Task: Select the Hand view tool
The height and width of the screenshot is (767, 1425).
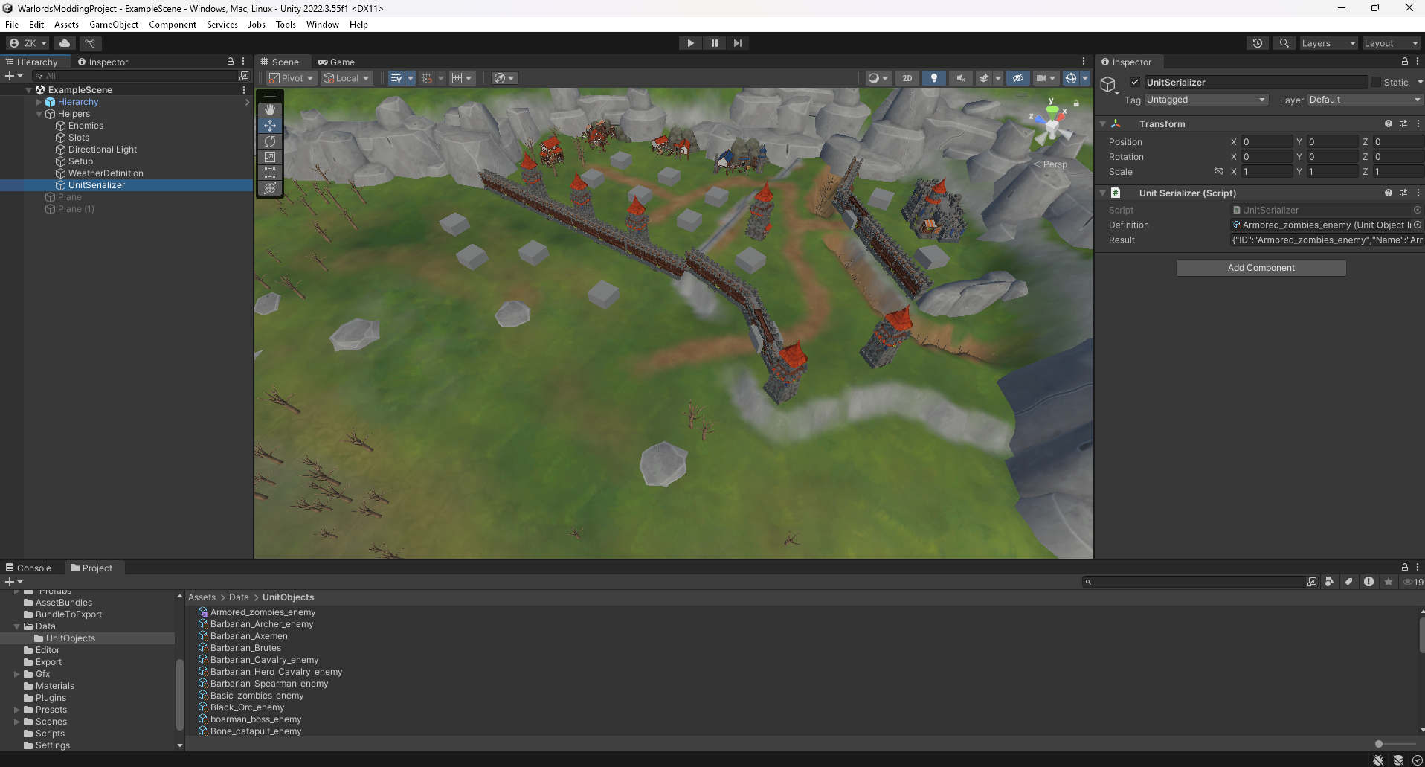Action: [270, 110]
